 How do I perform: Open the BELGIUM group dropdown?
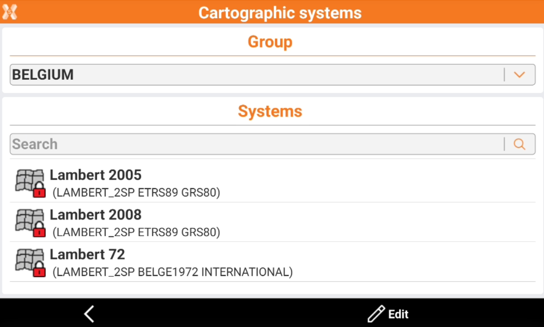point(256,75)
